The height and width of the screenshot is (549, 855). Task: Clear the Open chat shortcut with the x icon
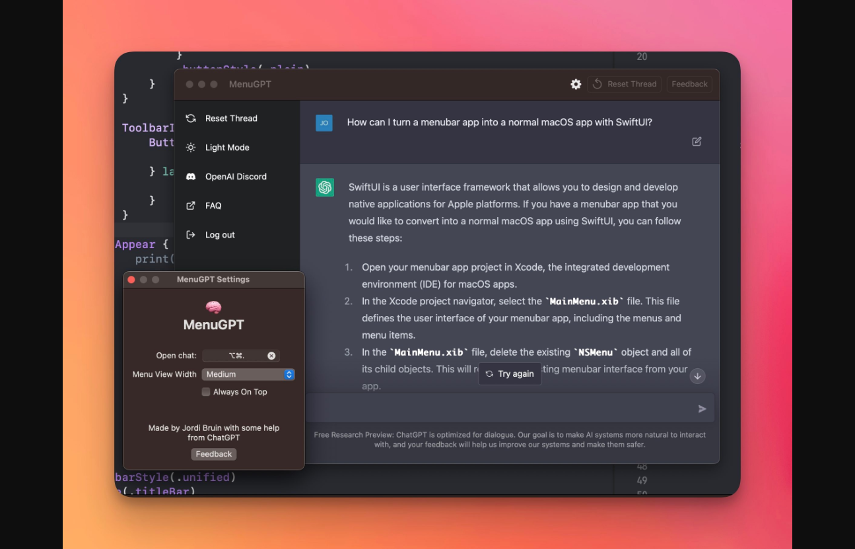click(x=271, y=356)
